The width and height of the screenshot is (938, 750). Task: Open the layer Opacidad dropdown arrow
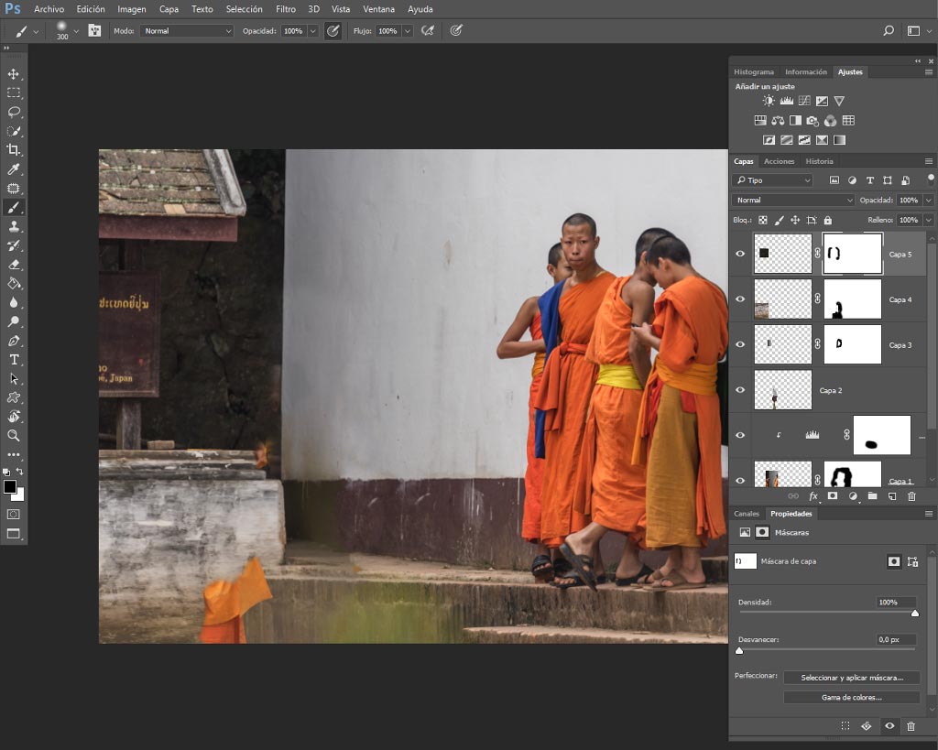click(x=929, y=200)
